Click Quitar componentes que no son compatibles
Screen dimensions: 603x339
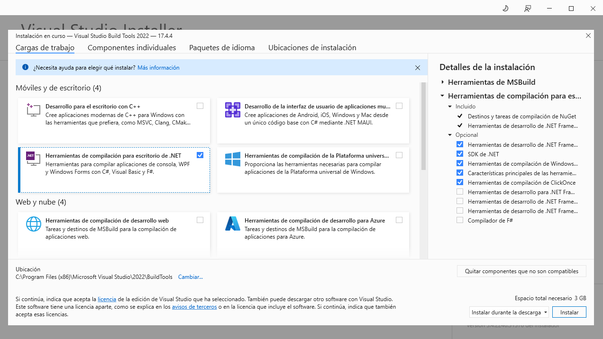pyautogui.click(x=521, y=271)
